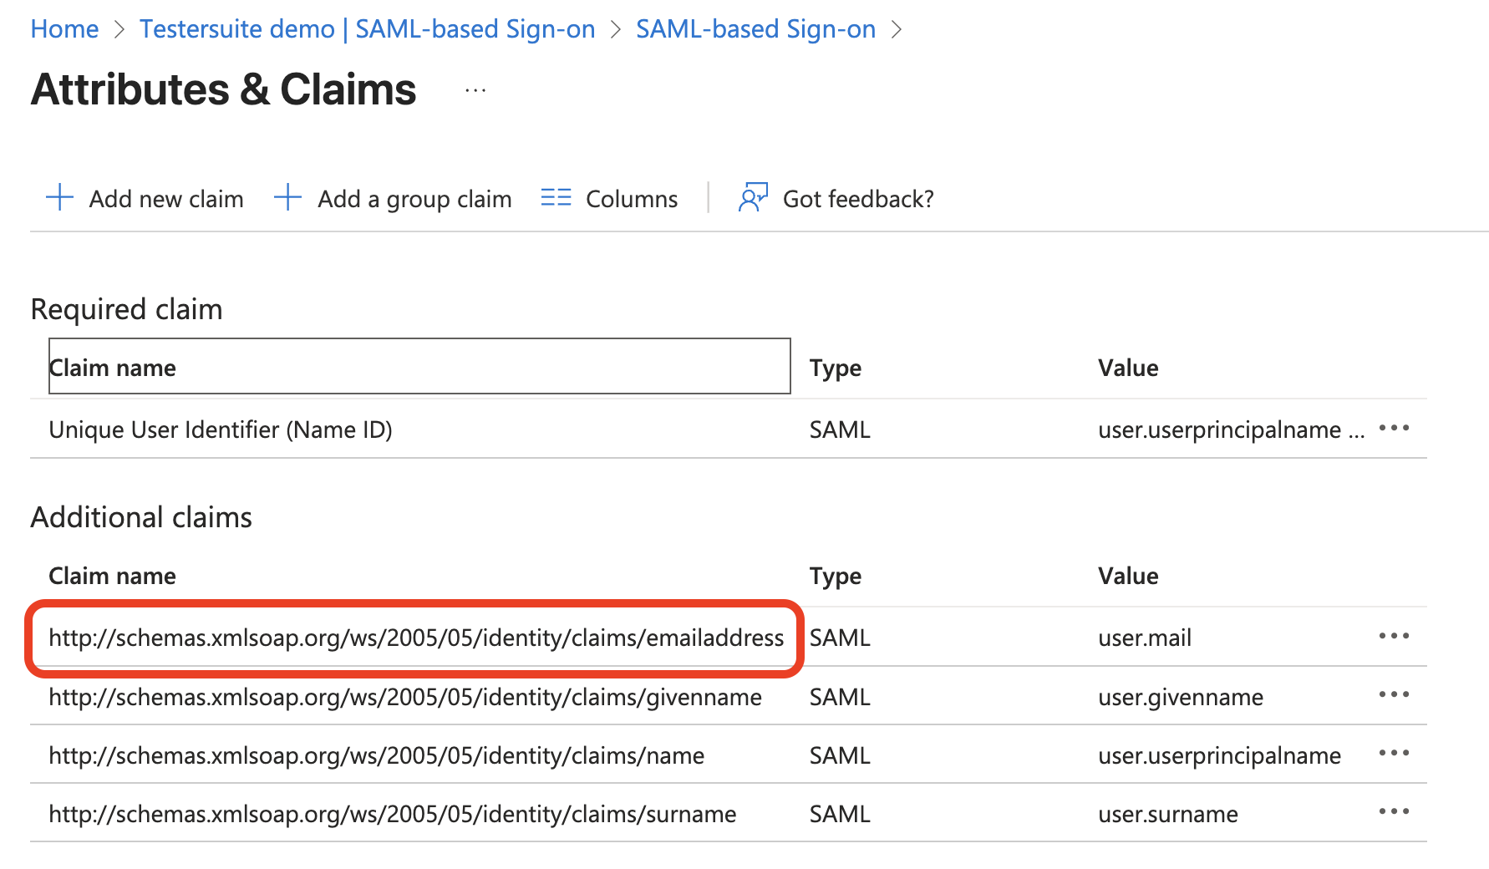Open more options for the name claim
The image size is (1489, 869).
point(1394,754)
